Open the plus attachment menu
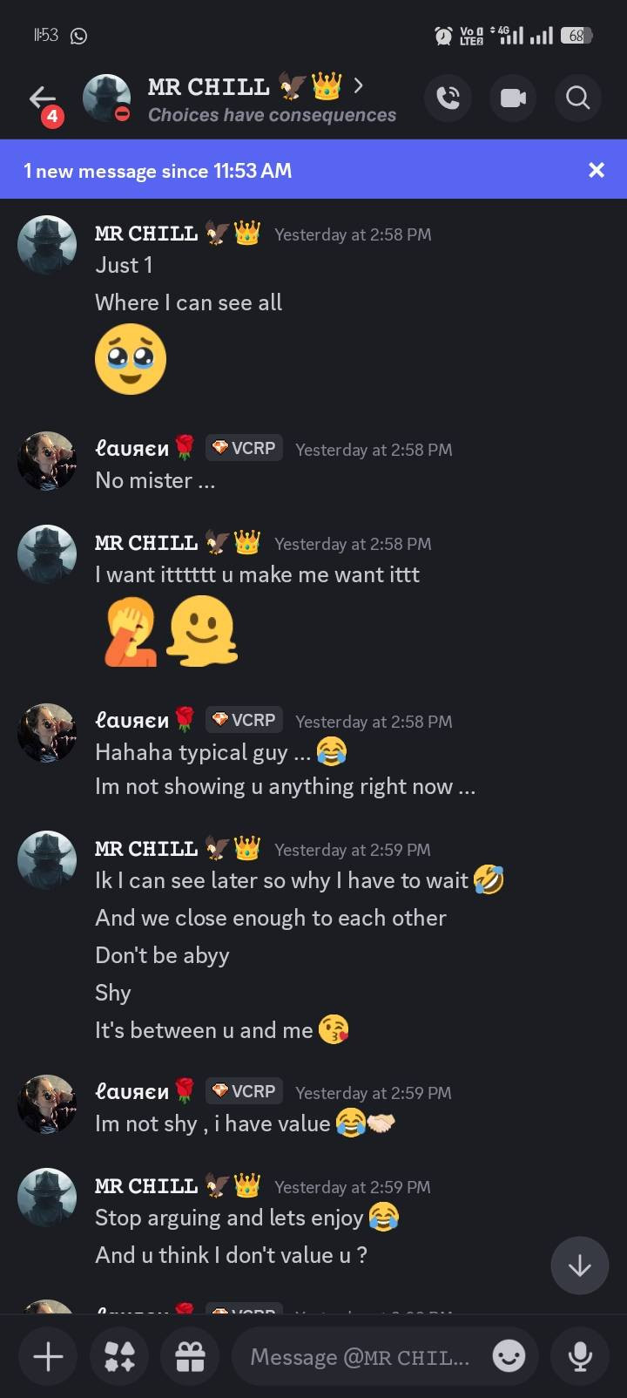Screen dimensions: 627x1398 pos(48,1356)
